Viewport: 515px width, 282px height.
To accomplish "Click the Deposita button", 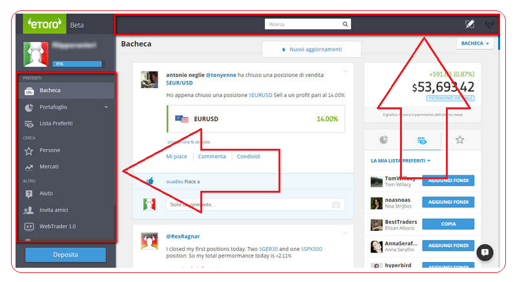I will (x=66, y=255).
